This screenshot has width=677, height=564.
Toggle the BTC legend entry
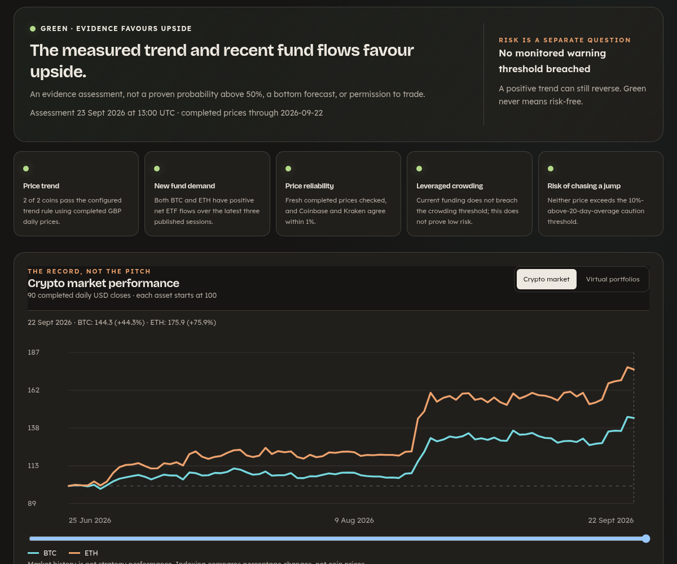[x=42, y=553]
